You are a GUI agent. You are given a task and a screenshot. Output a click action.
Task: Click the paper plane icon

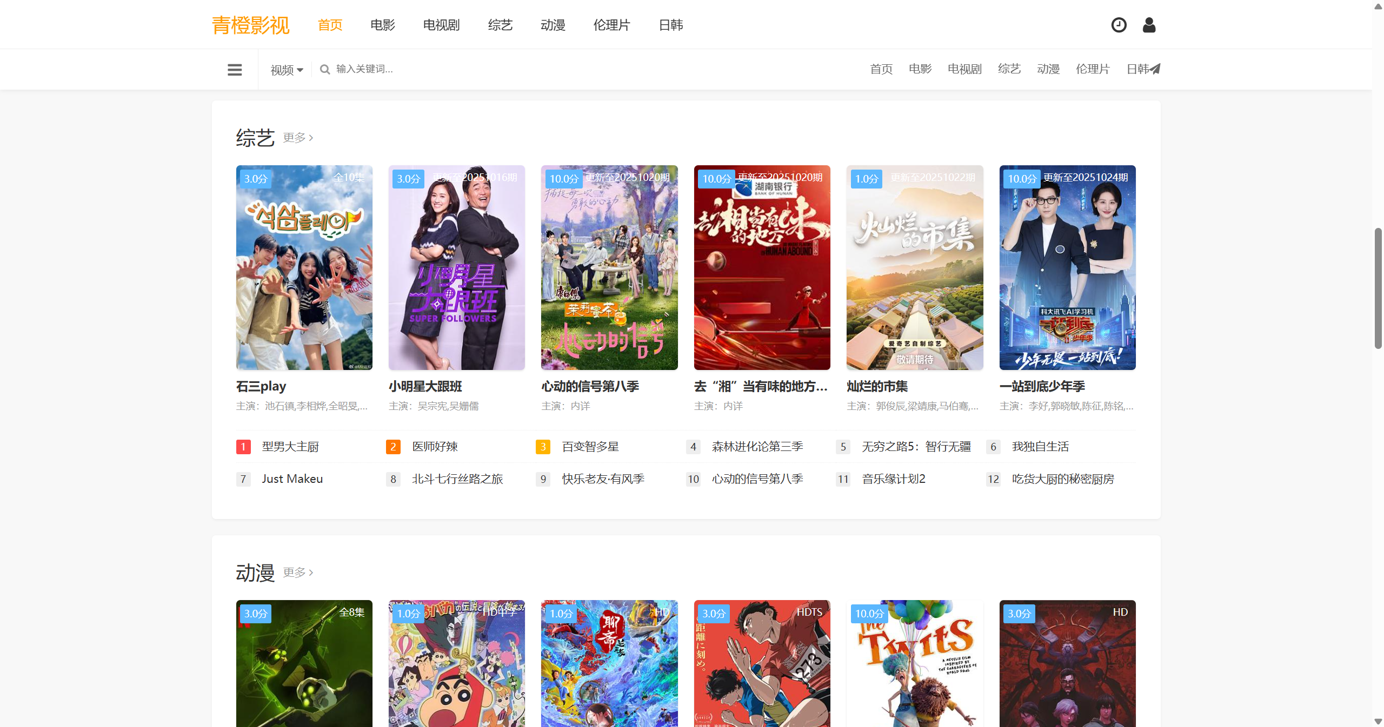[x=1155, y=69]
